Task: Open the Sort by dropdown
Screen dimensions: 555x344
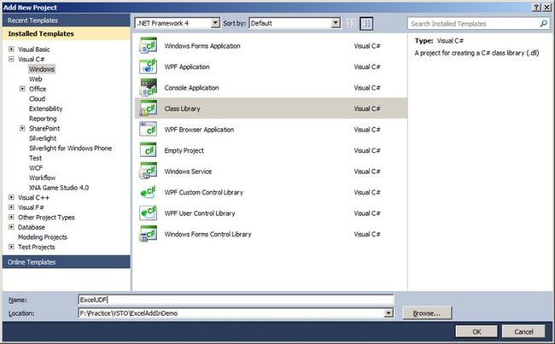Action: tap(336, 23)
